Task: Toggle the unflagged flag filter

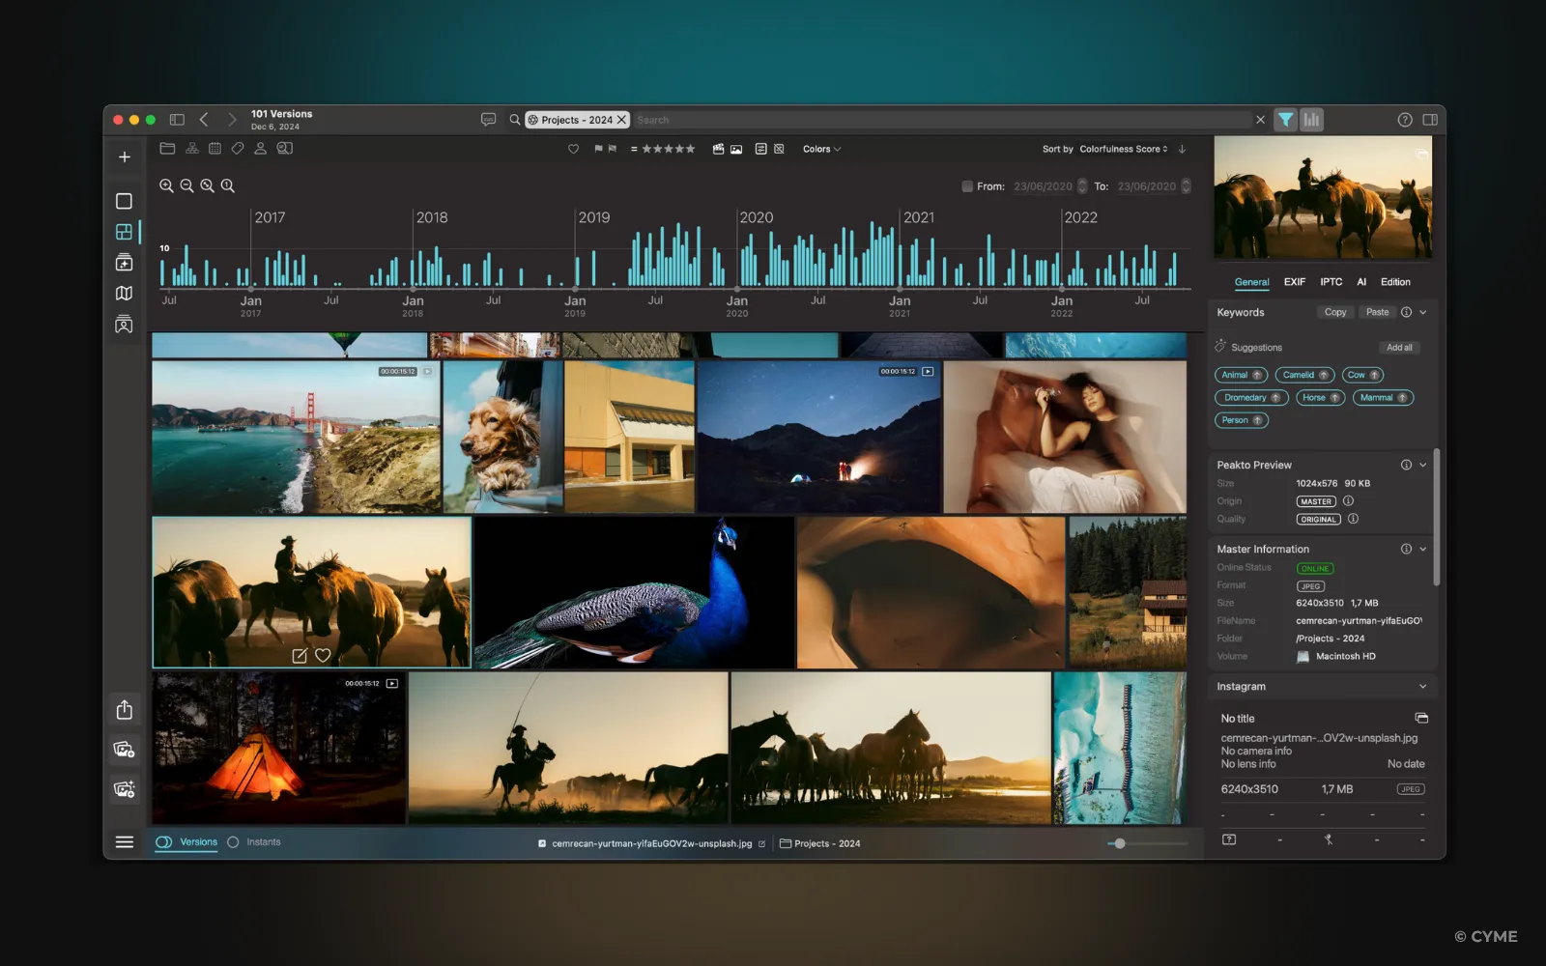Action: click(612, 149)
